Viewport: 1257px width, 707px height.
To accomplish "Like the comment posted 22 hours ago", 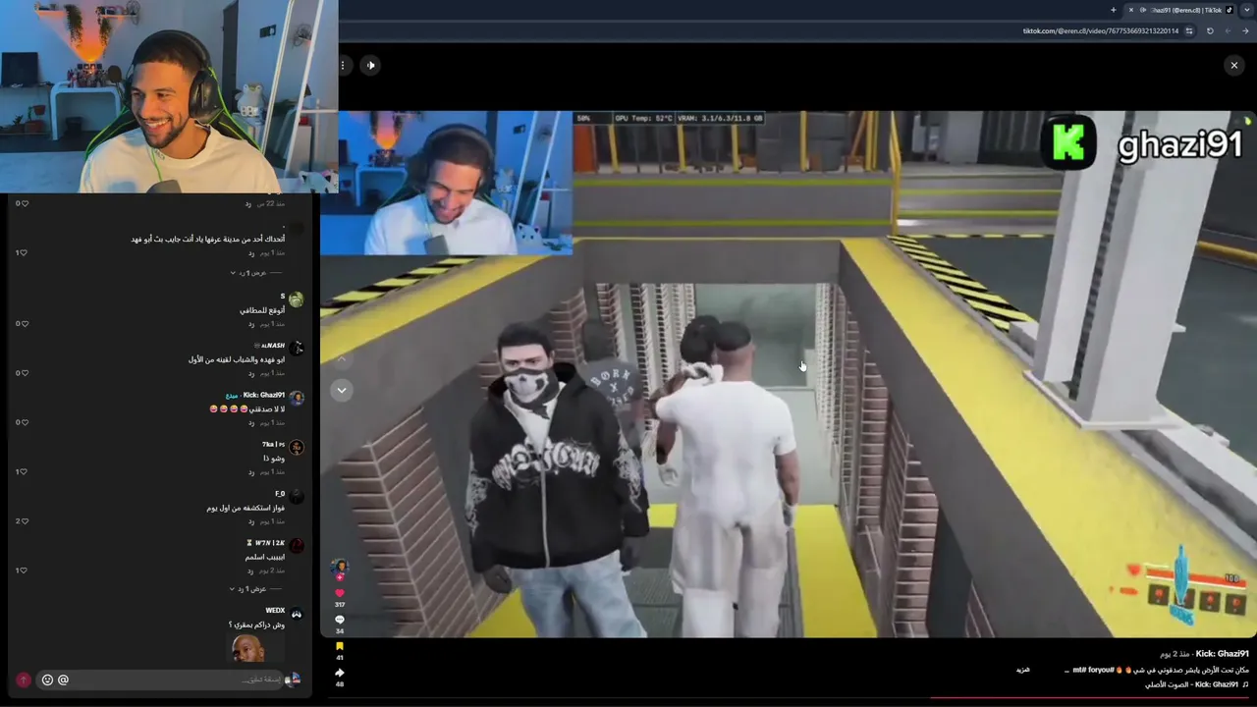I will pos(23,203).
